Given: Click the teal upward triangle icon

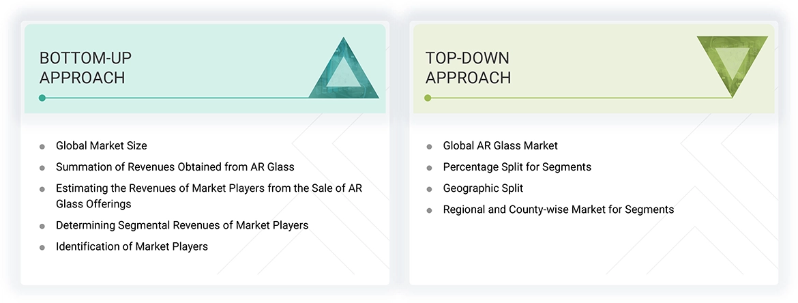Looking at the screenshot, I should 345,72.
